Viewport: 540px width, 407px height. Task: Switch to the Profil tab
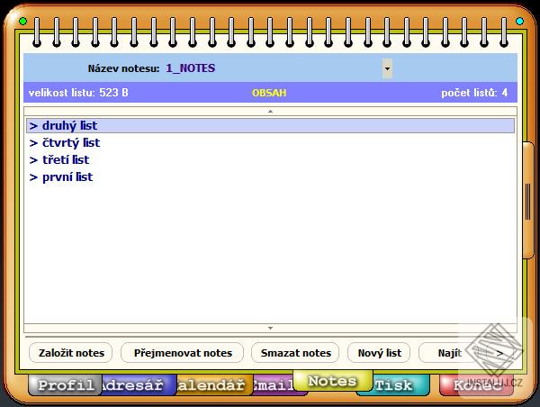[x=65, y=385]
